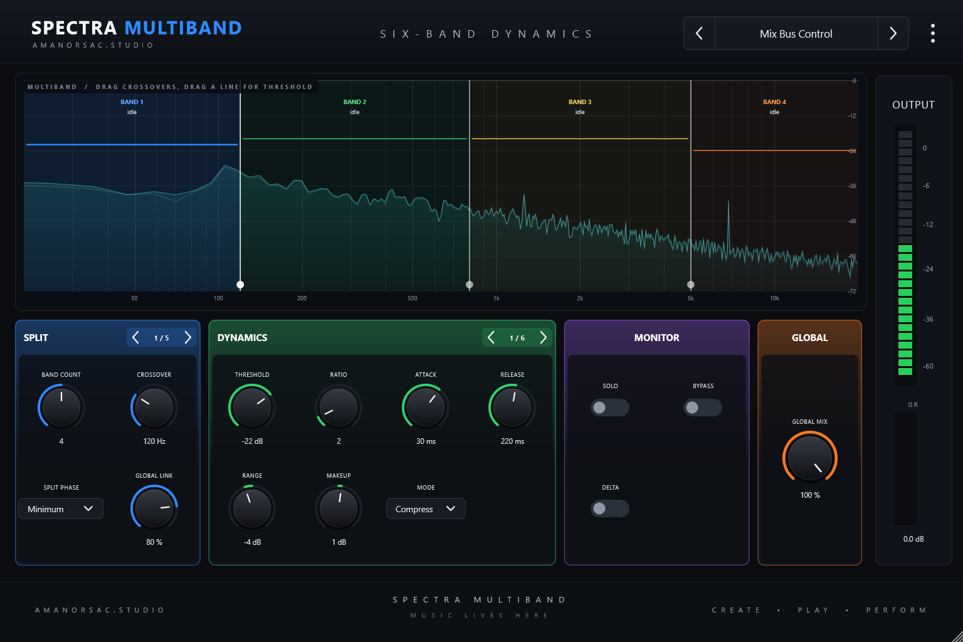
Task: Select the BAND 2 label
Action: [x=355, y=102]
